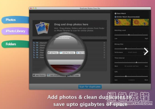The image size is (155, 109).
Task: Remove first folder using its trash icon
Action: point(104,43)
